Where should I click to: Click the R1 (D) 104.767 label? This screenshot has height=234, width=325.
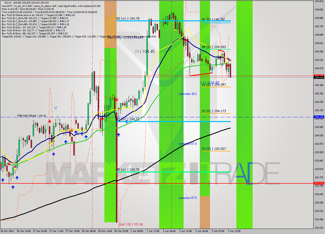214,19
